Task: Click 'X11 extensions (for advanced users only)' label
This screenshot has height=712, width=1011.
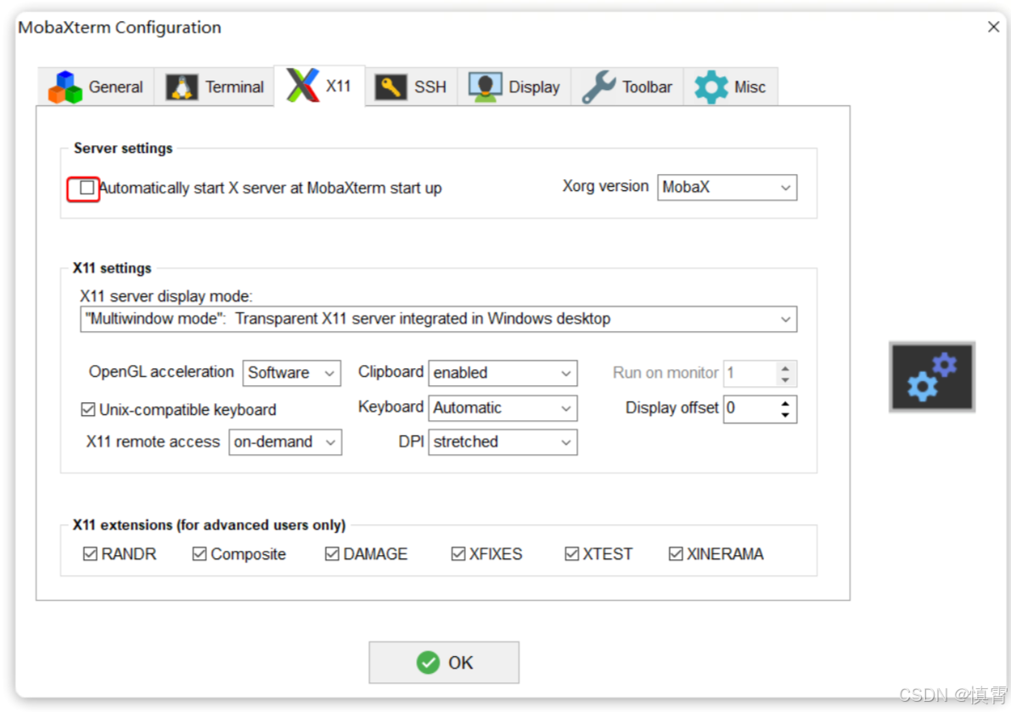Action: [x=209, y=525]
